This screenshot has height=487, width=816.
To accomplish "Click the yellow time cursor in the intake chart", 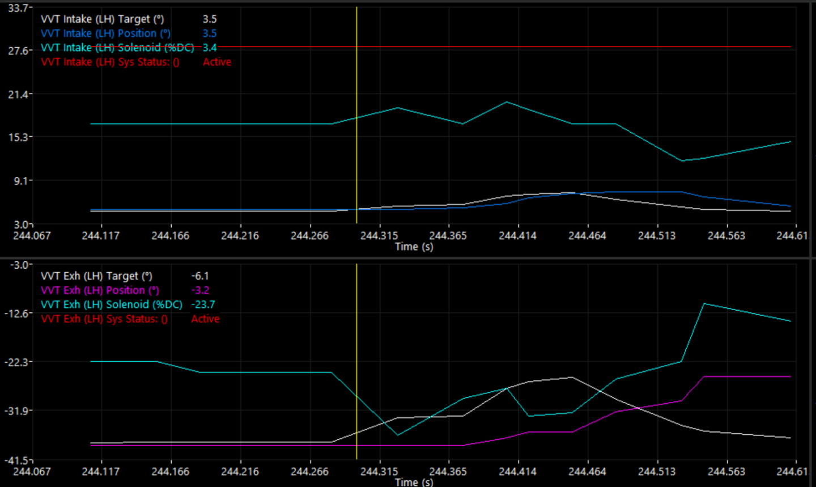I will coord(356,142).
